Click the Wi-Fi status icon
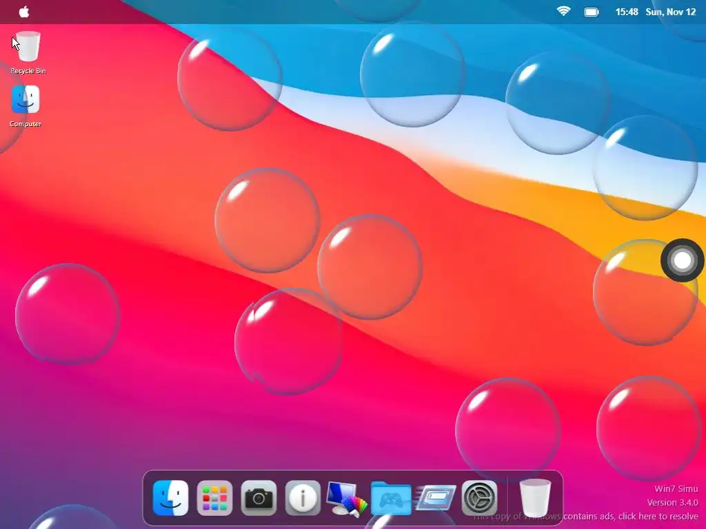The height and width of the screenshot is (529, 706). point(563,12)
